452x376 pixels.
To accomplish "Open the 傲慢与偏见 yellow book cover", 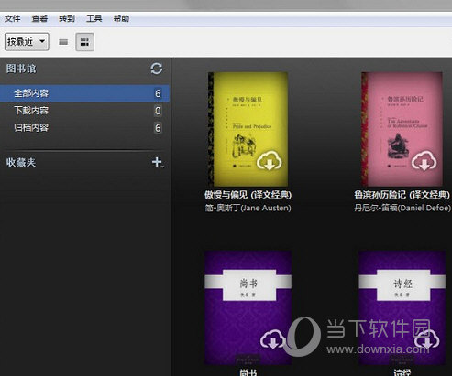I will tap(248, 129).
